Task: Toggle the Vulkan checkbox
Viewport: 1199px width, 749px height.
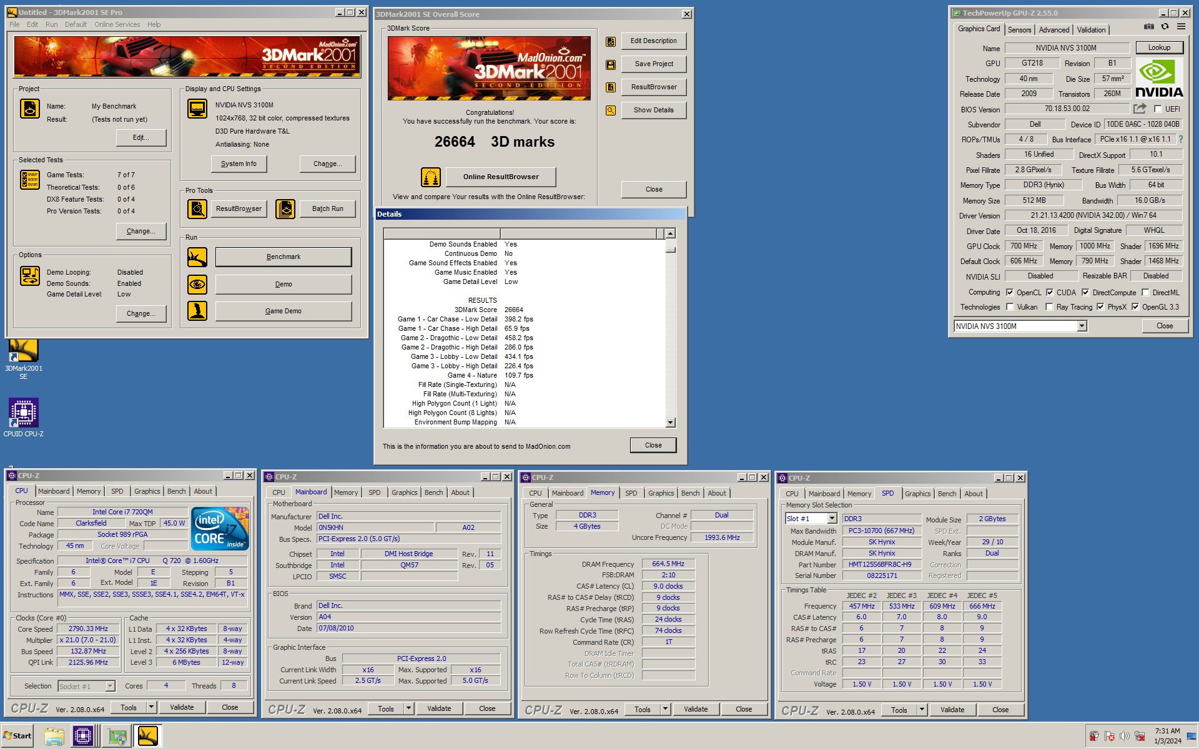Action: click(x=1010, y=307)
